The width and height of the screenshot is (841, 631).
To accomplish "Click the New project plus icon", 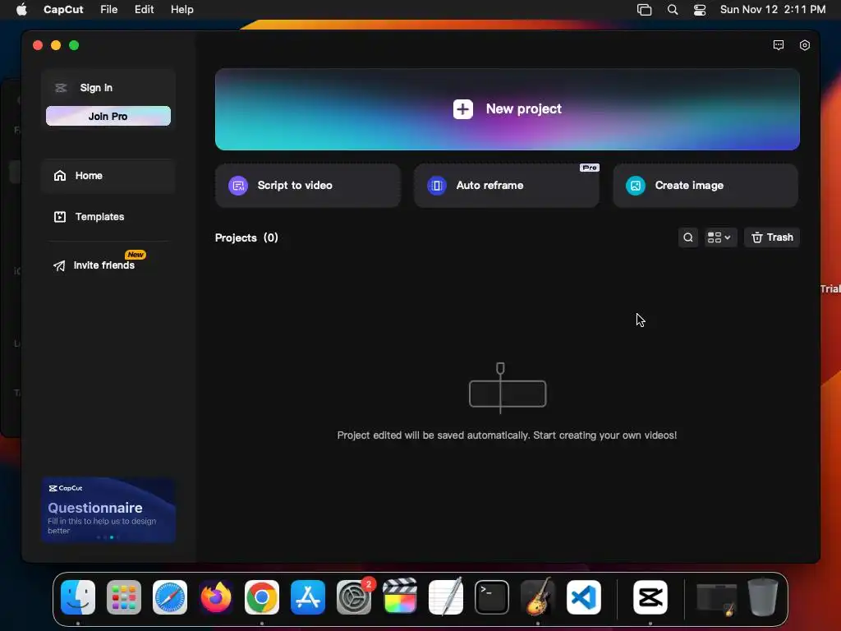I will [x=463, y=109].
